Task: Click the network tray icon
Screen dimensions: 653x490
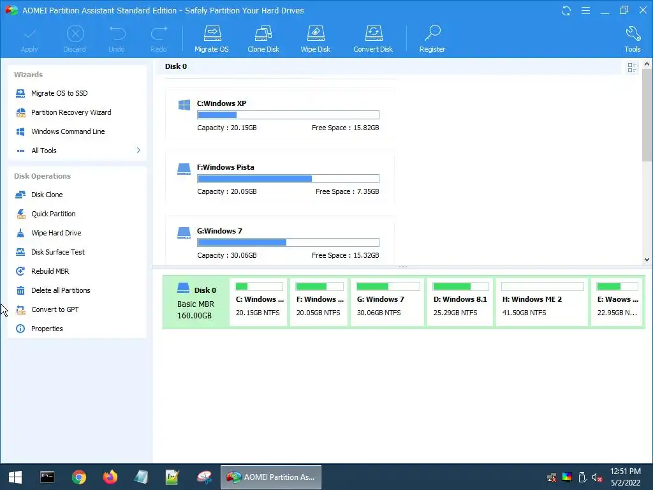Action: [x=552, y=477]
